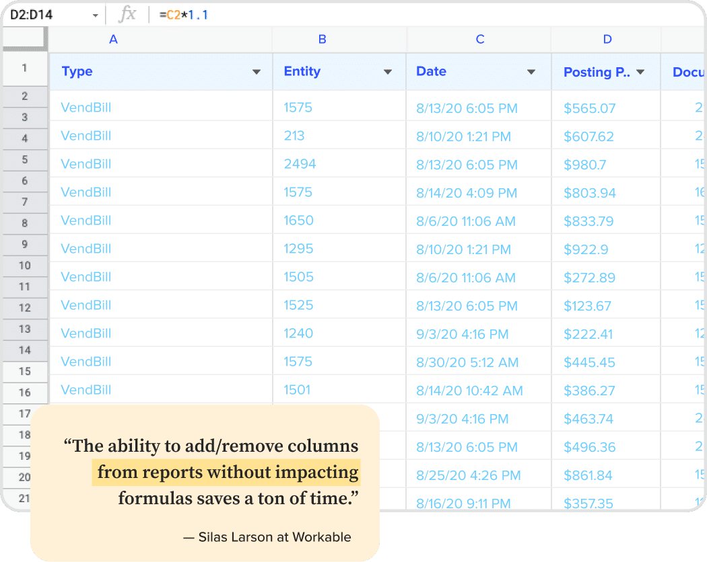Open the name box range dropdown arrow
707x562 pixels.
[x=95, y=15]
